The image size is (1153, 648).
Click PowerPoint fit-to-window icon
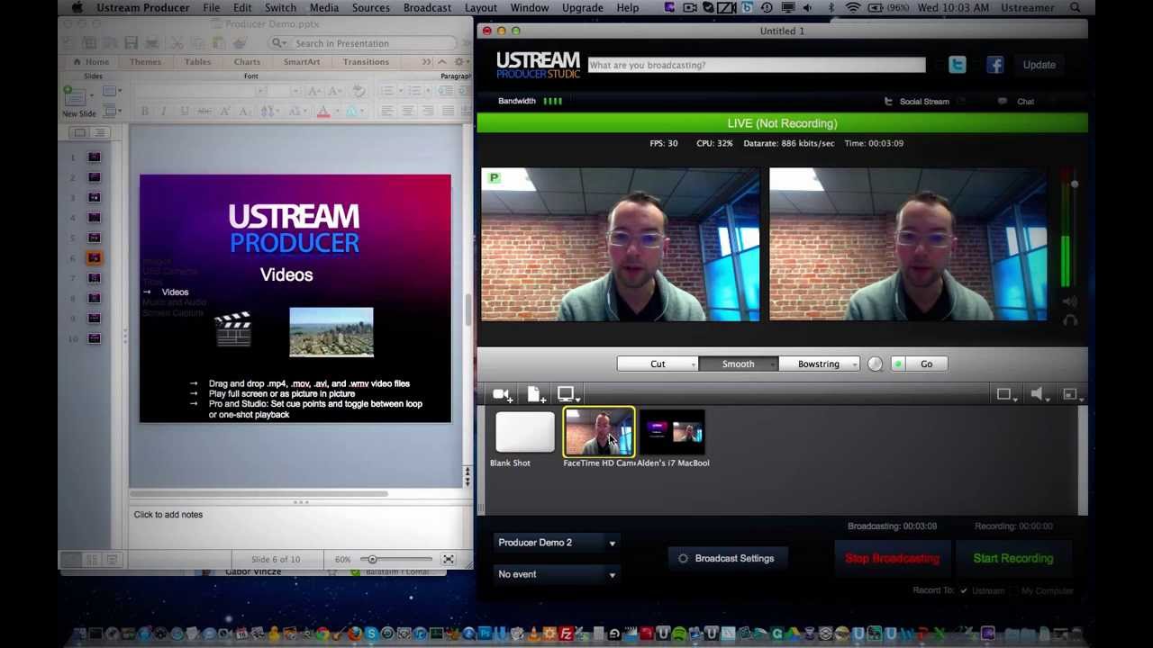point(449,560)
